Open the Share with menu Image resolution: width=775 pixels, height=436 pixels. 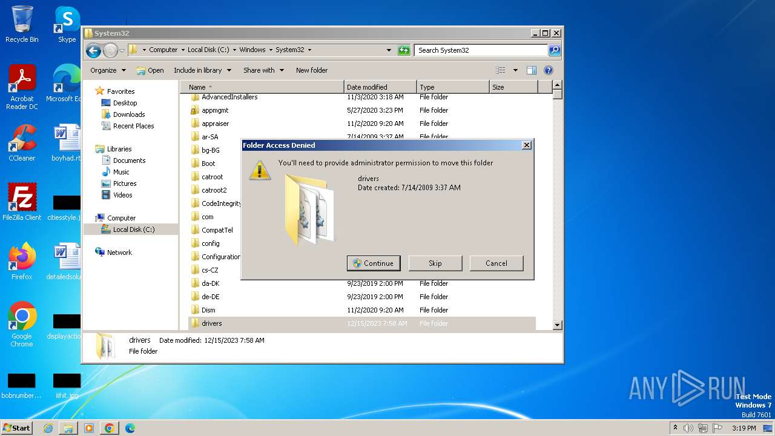[263, 70]
